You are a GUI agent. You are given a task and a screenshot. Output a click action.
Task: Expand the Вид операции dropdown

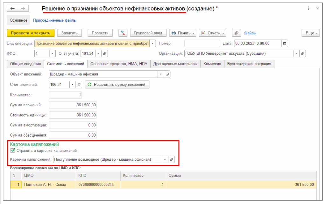coord(152,43)
